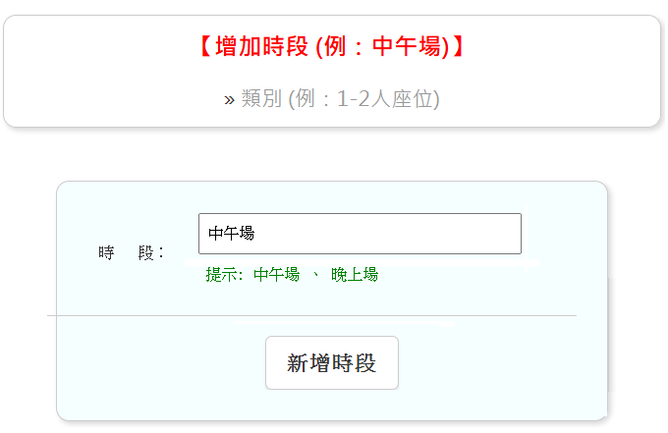Choose the 晚上場 hint suggestion
The image size is (668, 433).
(x=354, y=275)
